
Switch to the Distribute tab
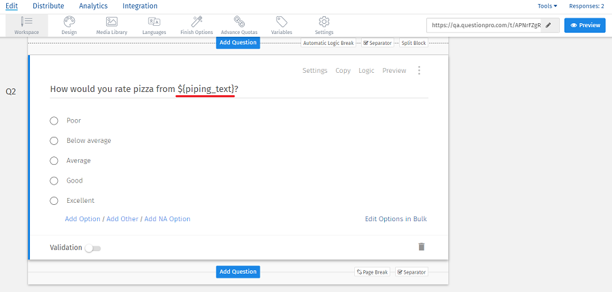49,6
